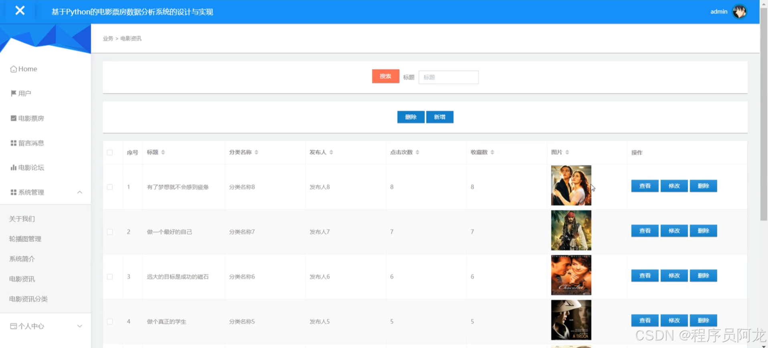Click title cell 远大的目标是成功的磁石
The height and width of the screenshot is (348, 768).
click(177, 277)
